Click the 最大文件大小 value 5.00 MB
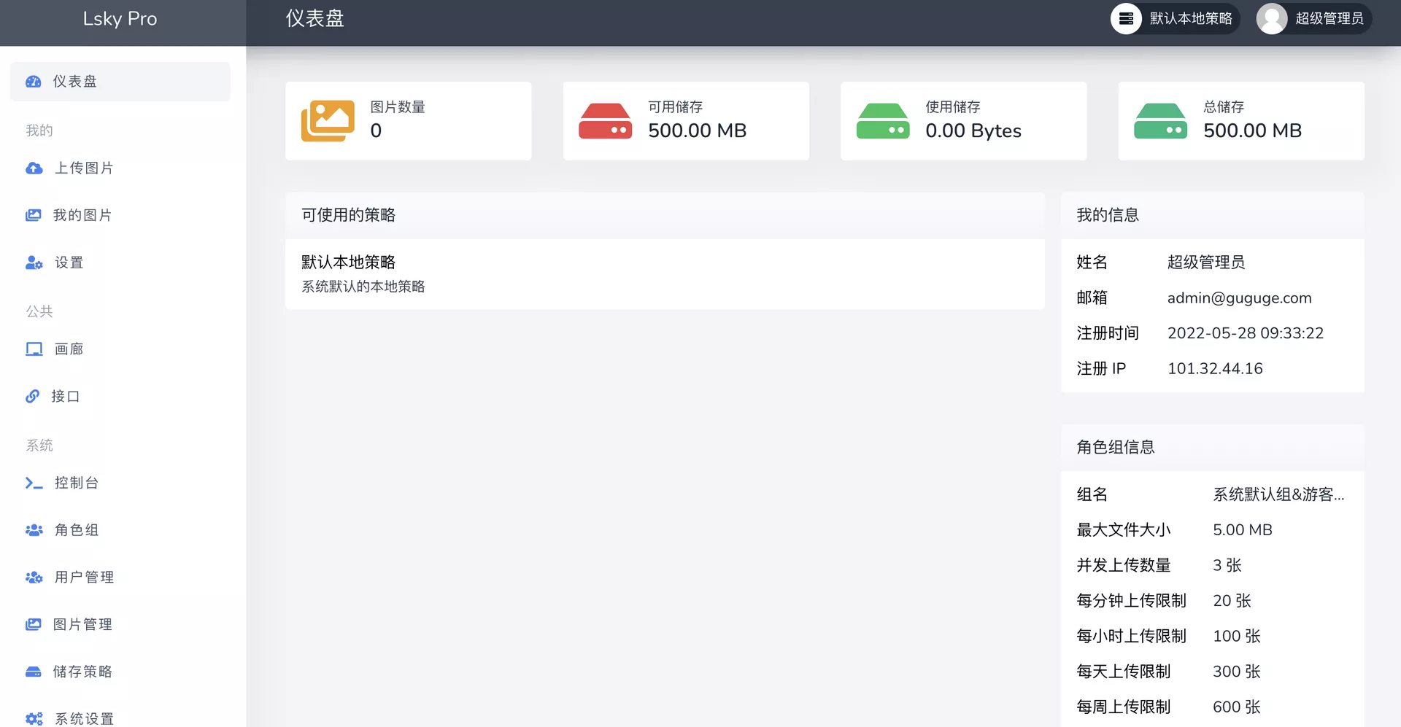This screenshot has height=727, width=1401. [x=1242, y=530]
